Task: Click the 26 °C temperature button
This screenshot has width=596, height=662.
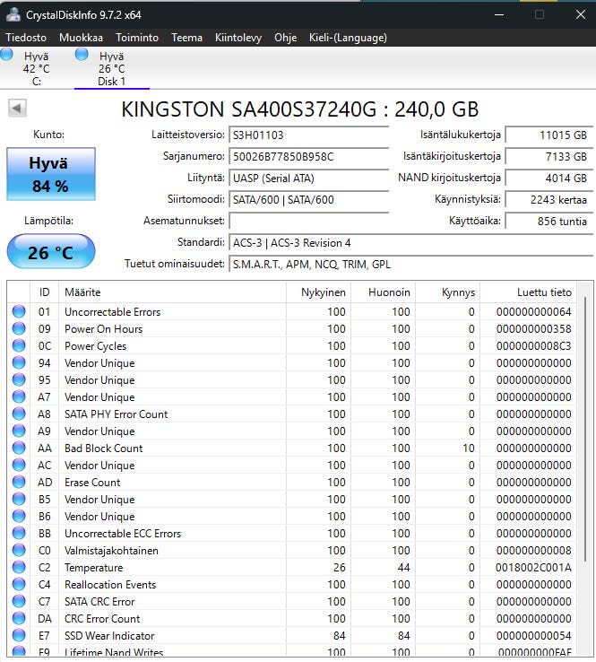Action: (x=51, y=252)
